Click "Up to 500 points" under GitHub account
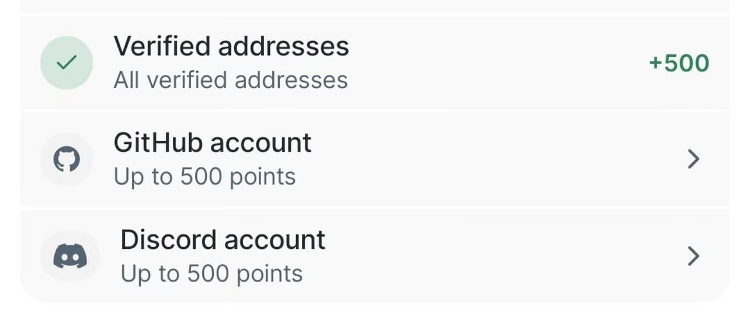 pyautogui.click(x=204, y=176)
